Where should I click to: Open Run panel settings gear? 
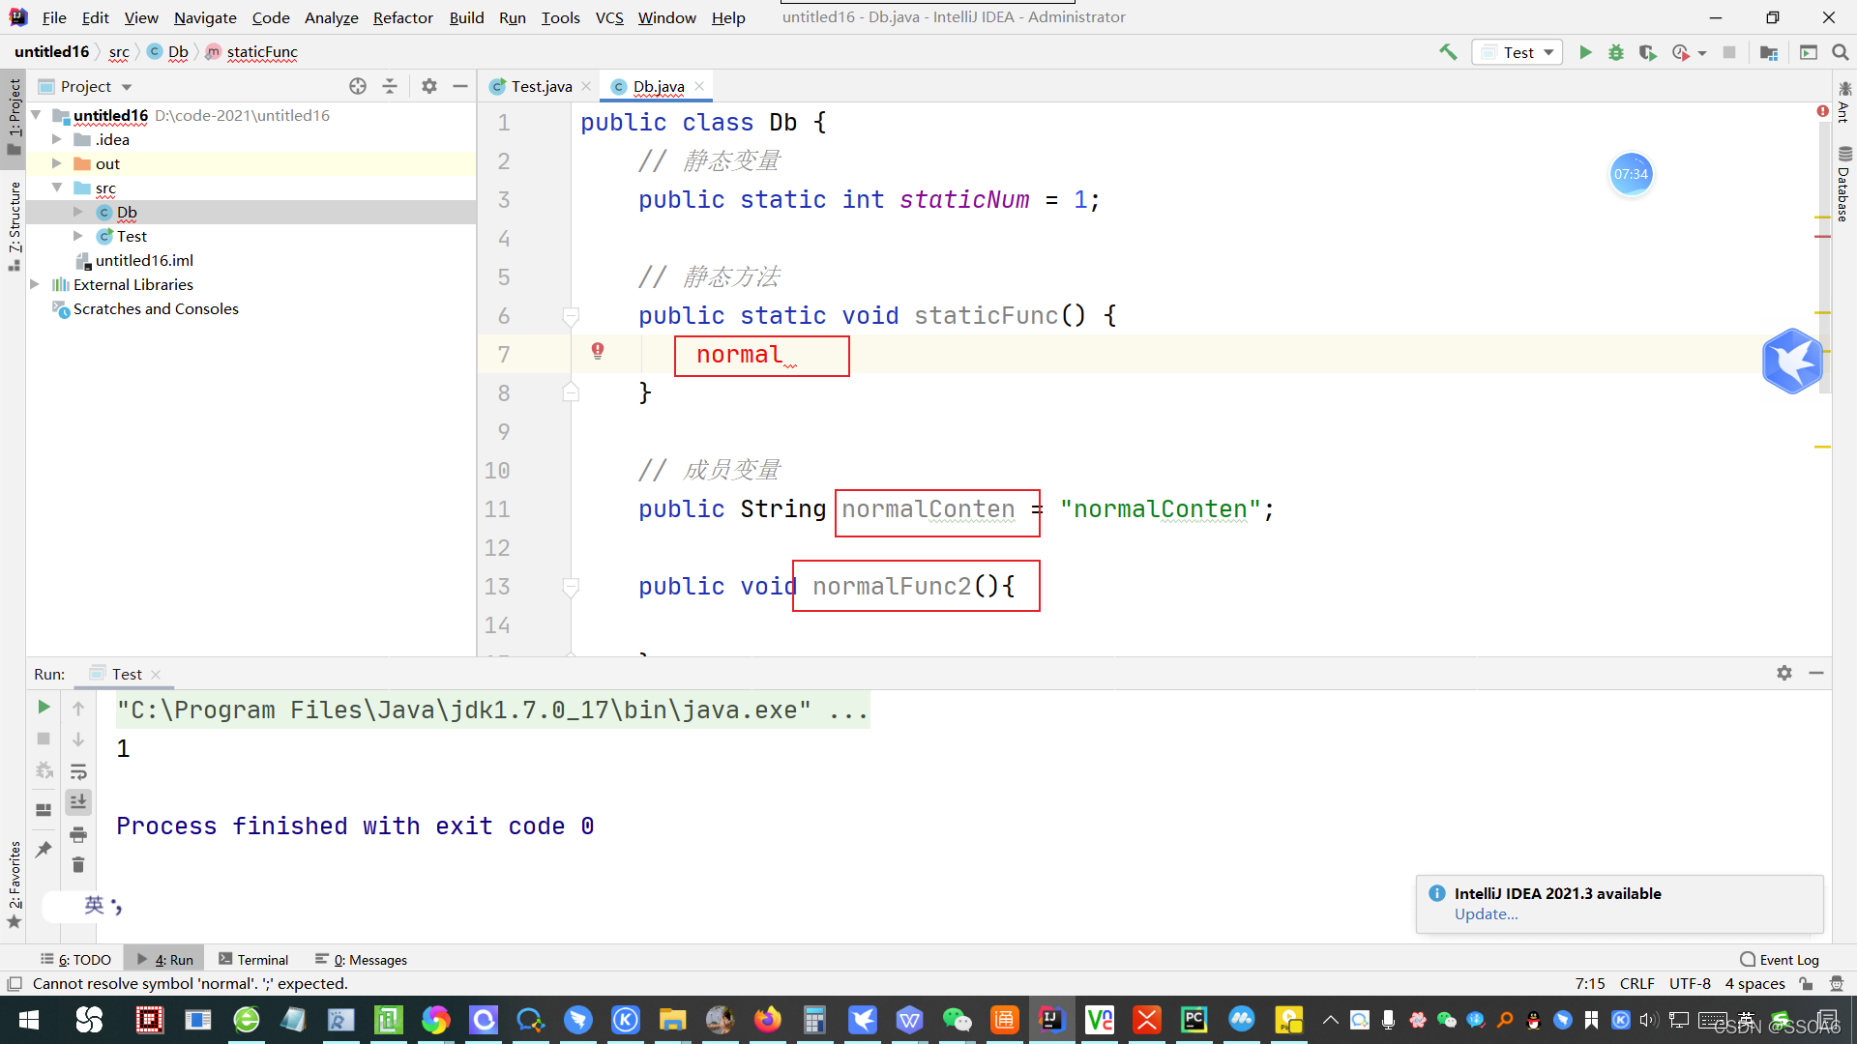[x=1784, y=673]
